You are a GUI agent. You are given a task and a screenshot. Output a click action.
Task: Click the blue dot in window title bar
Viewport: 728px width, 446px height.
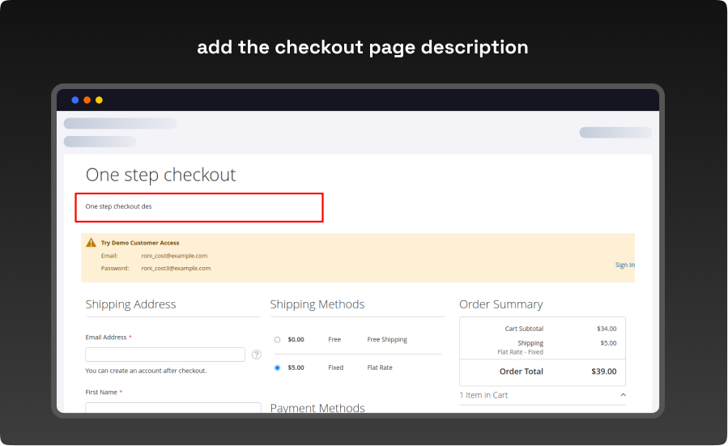pos(75,100)
